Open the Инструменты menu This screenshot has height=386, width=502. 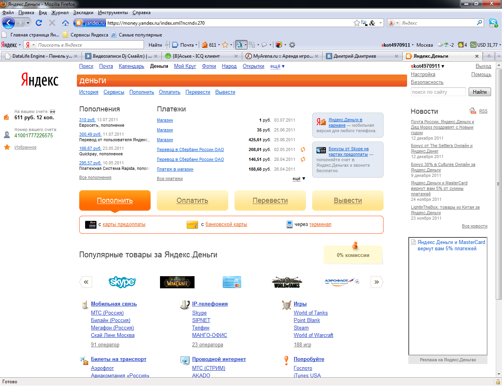pos(113,13)
